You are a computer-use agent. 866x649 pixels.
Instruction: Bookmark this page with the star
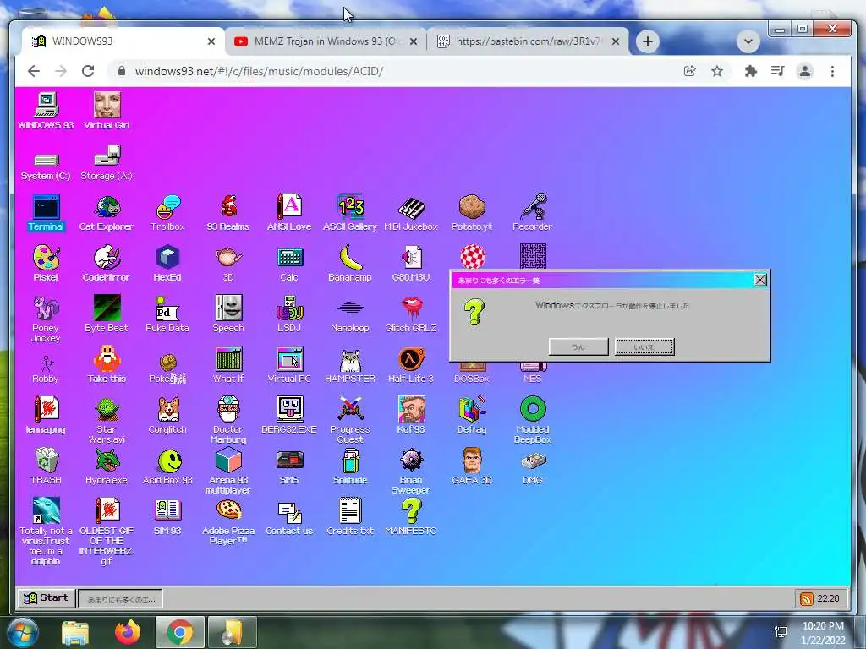point(717,71)
